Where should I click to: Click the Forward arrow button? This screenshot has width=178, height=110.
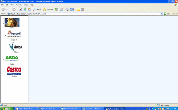[14, 9]
